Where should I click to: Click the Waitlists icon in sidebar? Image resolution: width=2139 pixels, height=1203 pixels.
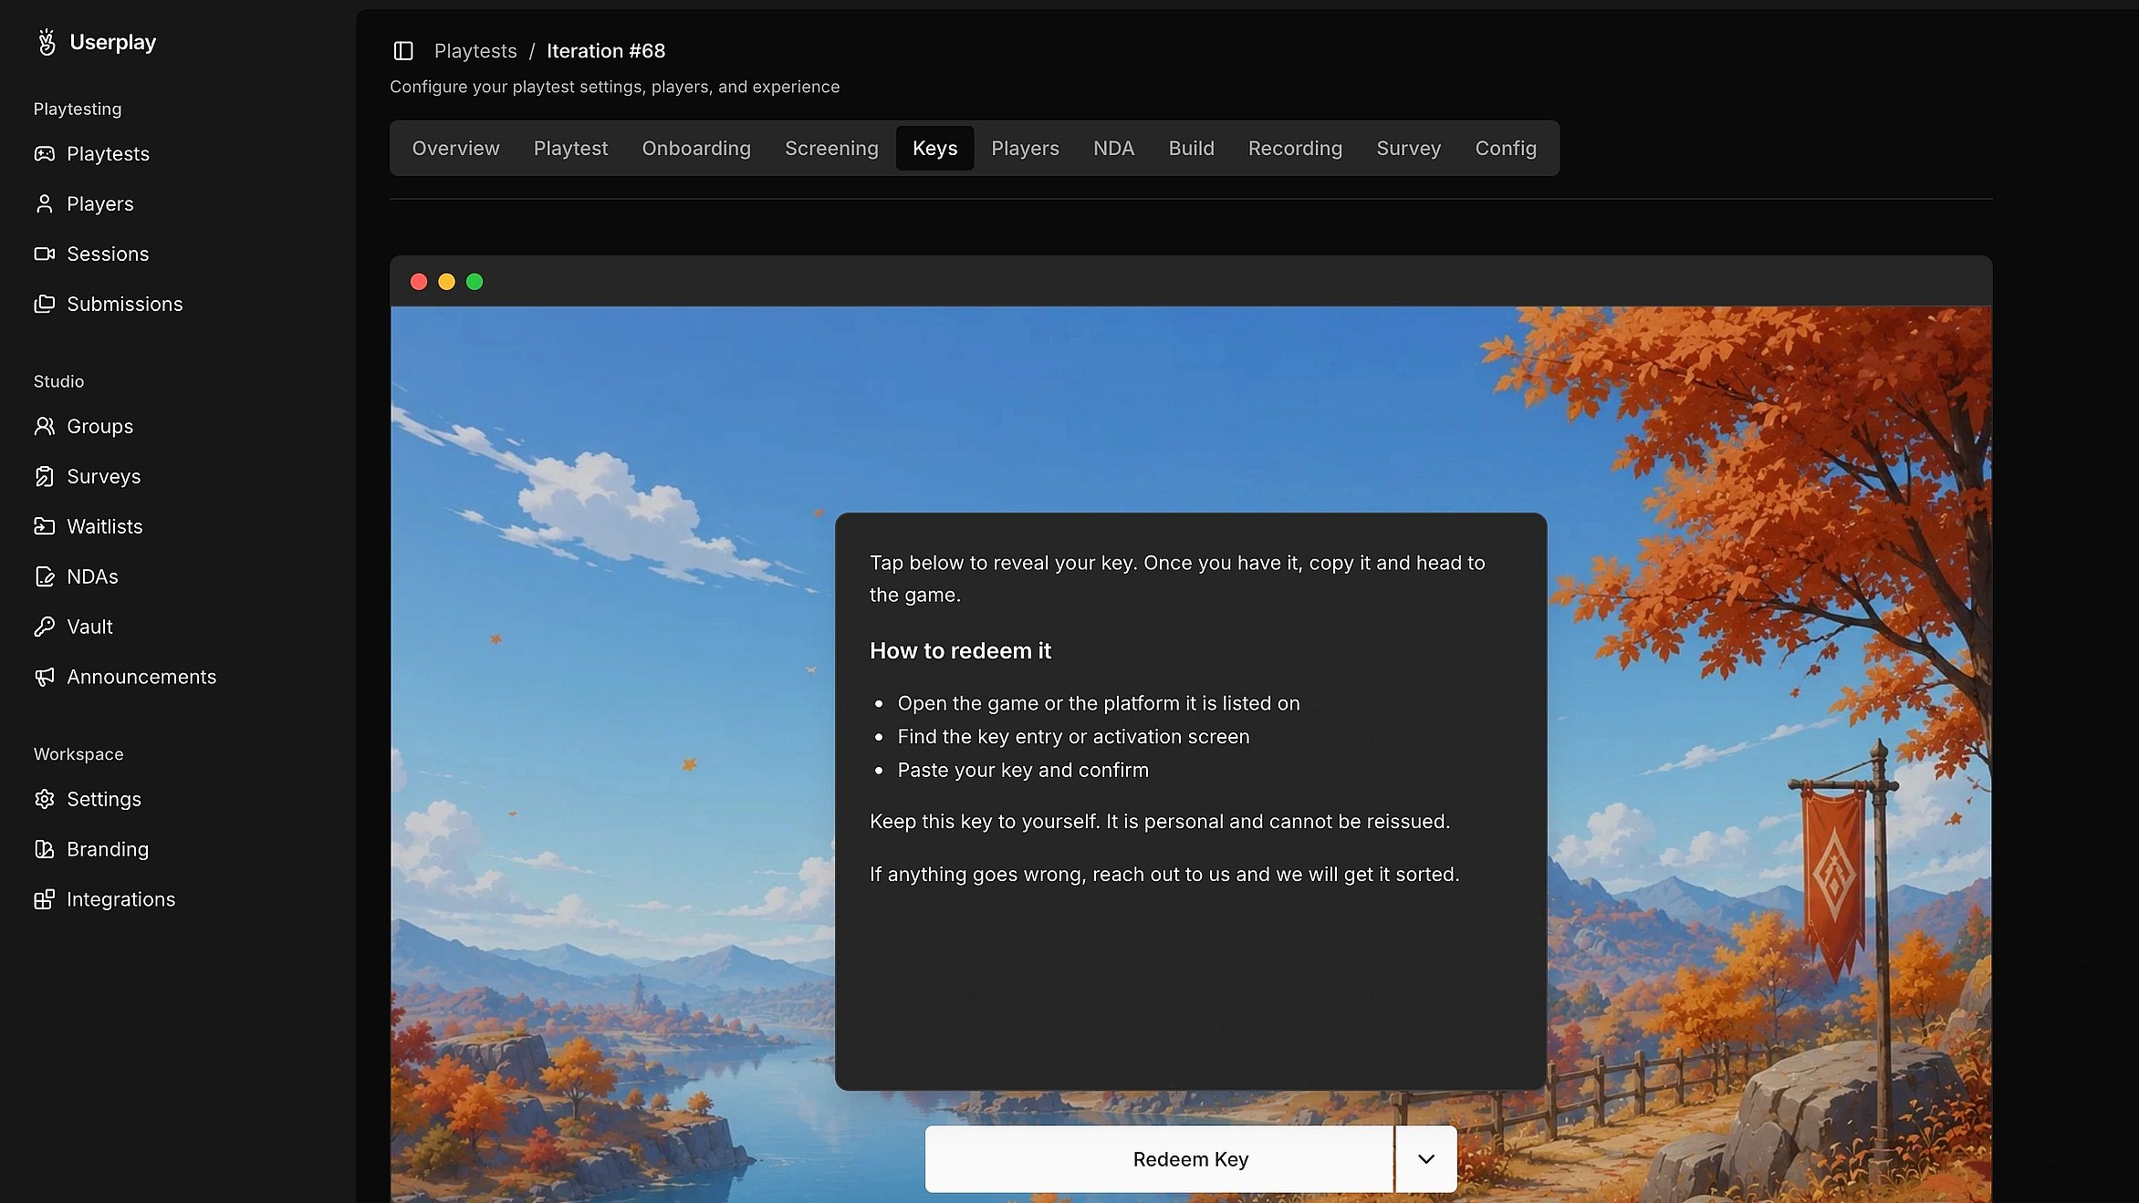coord(45,526)
